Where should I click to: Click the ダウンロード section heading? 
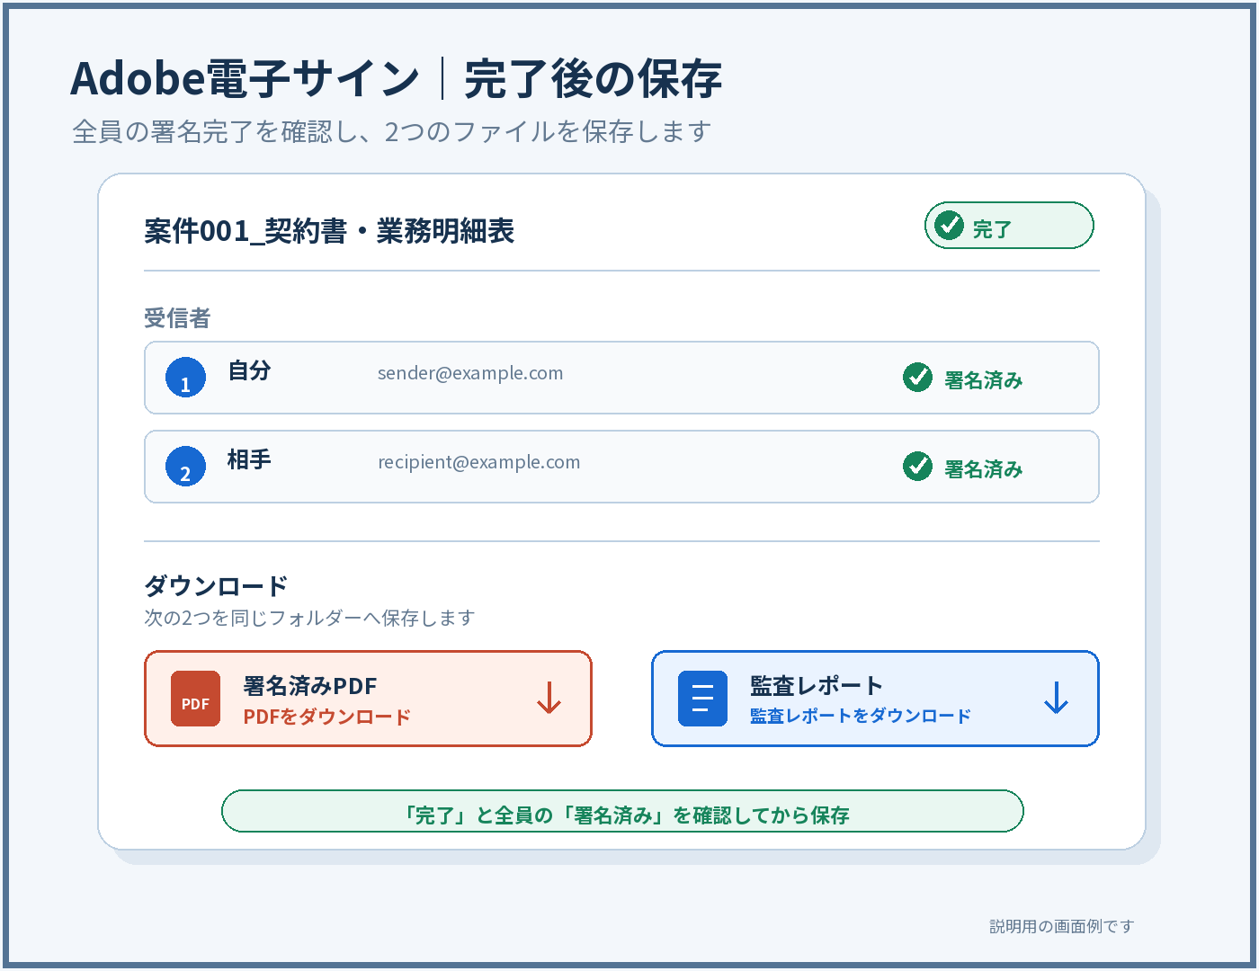216,586
